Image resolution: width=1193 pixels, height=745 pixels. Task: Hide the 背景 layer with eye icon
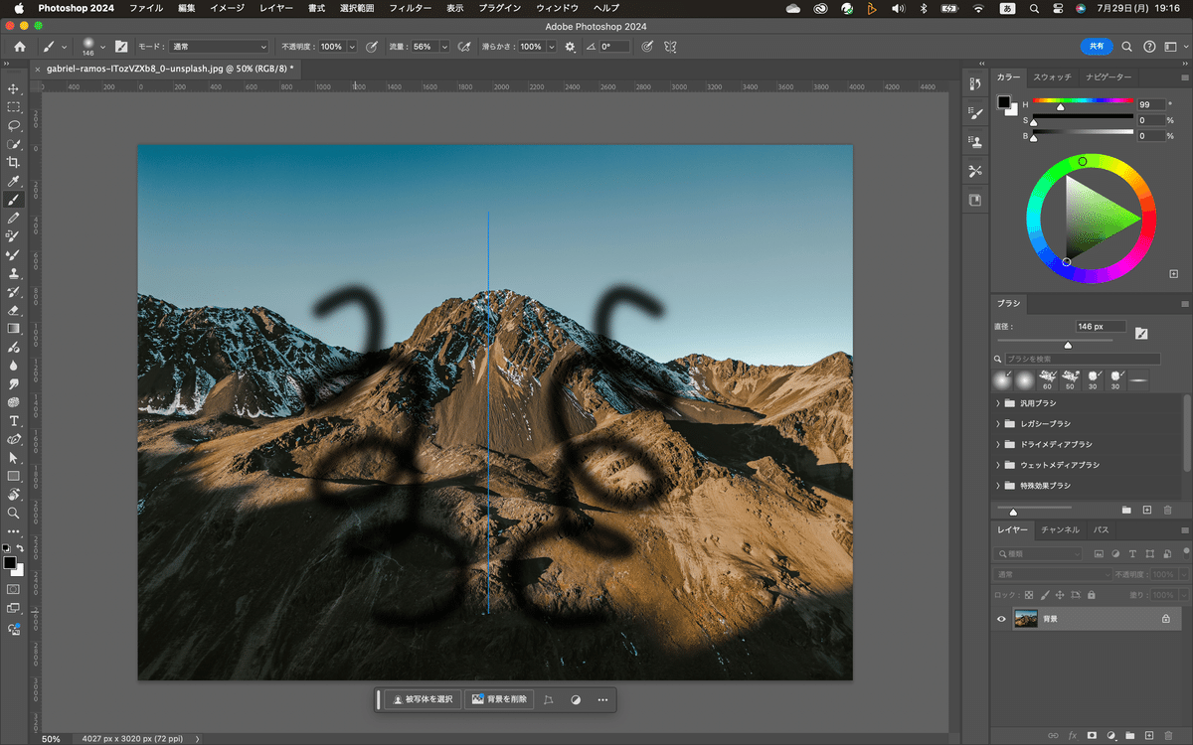click(1002, 619)
